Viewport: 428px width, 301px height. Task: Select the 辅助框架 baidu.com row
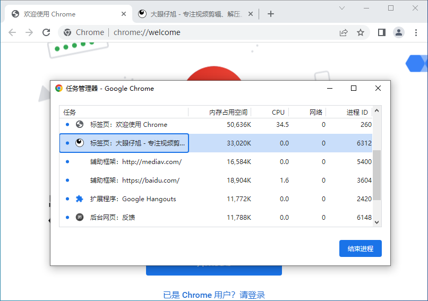pyautogui.click(x=216, y=180)
